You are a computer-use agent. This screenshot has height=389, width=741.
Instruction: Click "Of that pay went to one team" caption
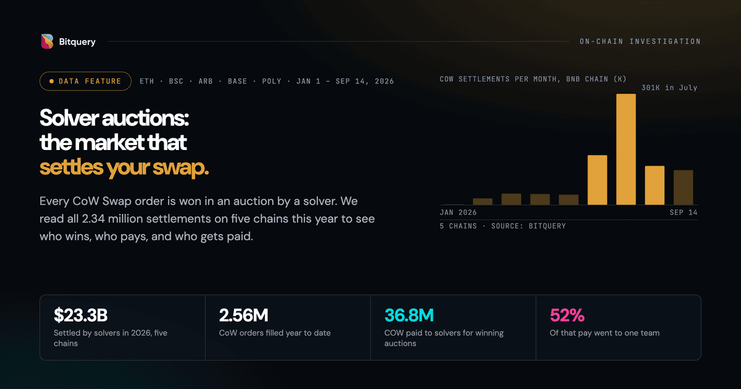(x=605, y=333)
